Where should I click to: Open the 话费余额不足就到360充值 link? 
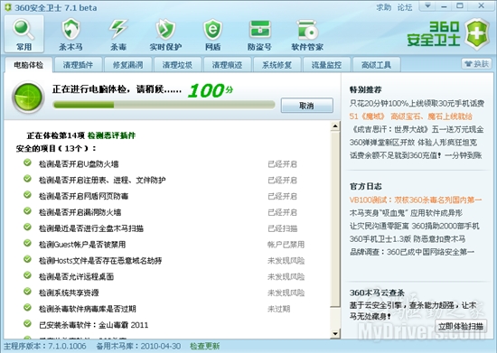click(416, 155)
